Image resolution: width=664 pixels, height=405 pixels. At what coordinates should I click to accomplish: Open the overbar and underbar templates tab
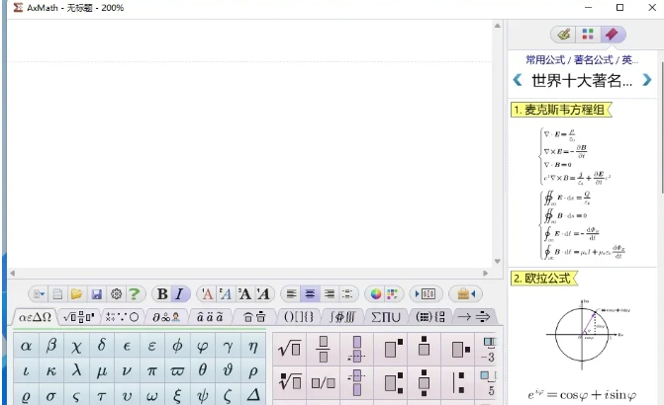[x=254, y=317]
